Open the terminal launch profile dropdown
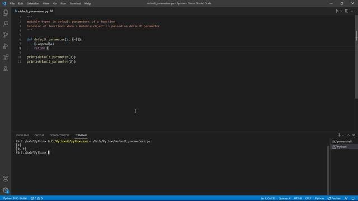 (x=343, y=135)
